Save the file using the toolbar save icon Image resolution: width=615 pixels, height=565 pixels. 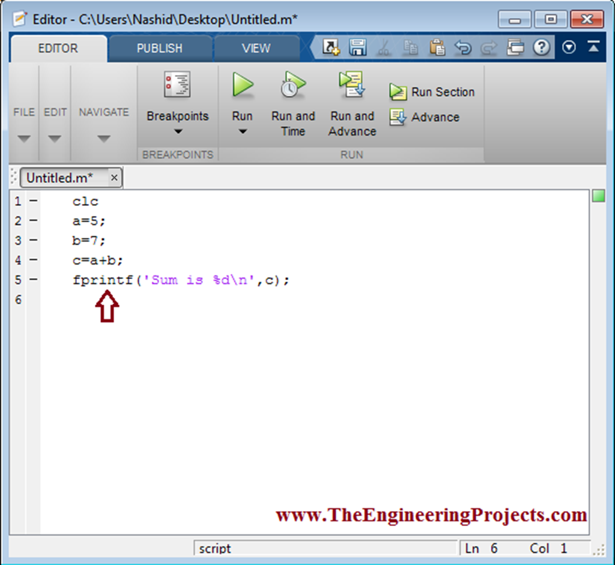click(358, 47)
